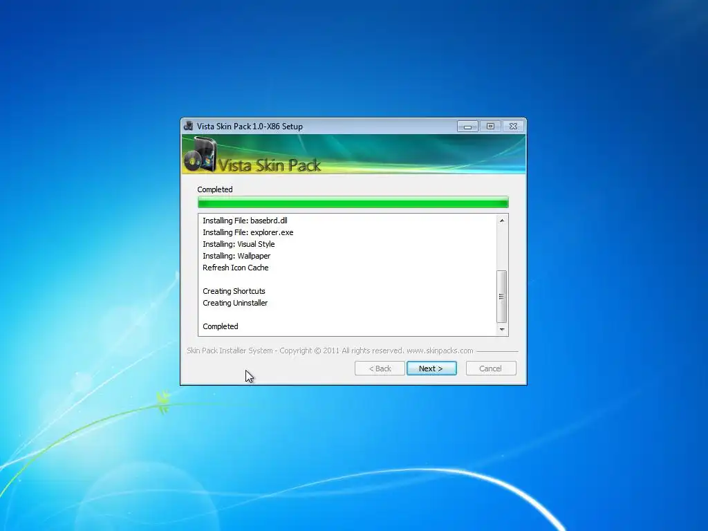Select 'Creating Uninstaller' log line
The height and width of the screenshot is (531, 708).
pos(235,303)
